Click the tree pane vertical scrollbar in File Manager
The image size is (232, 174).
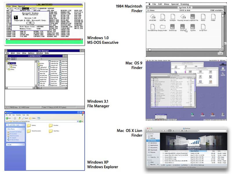click(x=36, y=73)
